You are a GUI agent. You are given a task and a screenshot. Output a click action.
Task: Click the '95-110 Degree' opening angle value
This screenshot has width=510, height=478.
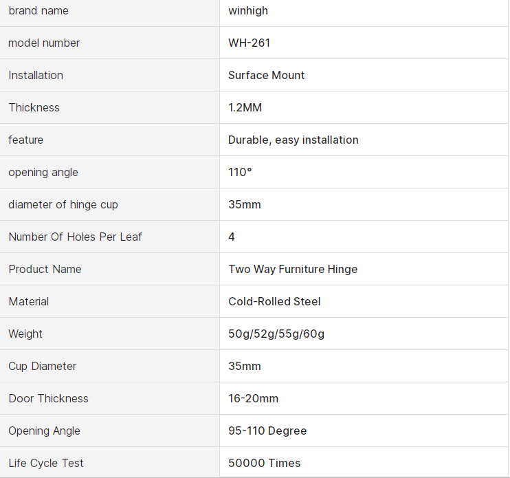267,431
